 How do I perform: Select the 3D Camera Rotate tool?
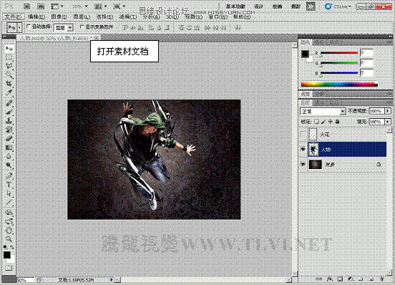click(9, 221)
